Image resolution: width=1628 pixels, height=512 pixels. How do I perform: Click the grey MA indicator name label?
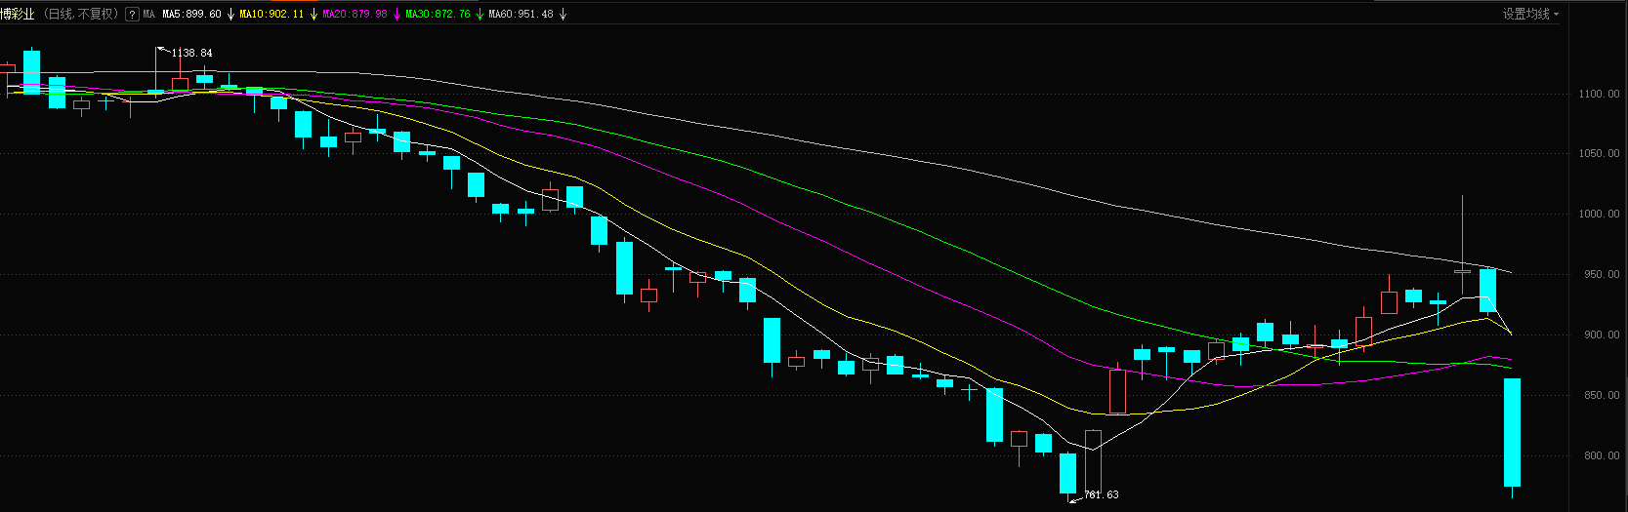point(149,15)
